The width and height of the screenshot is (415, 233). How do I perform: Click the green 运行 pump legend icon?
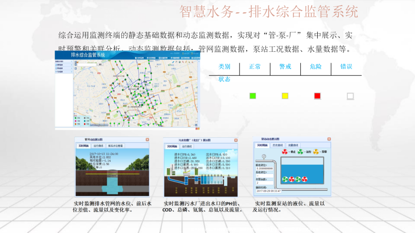300,152
